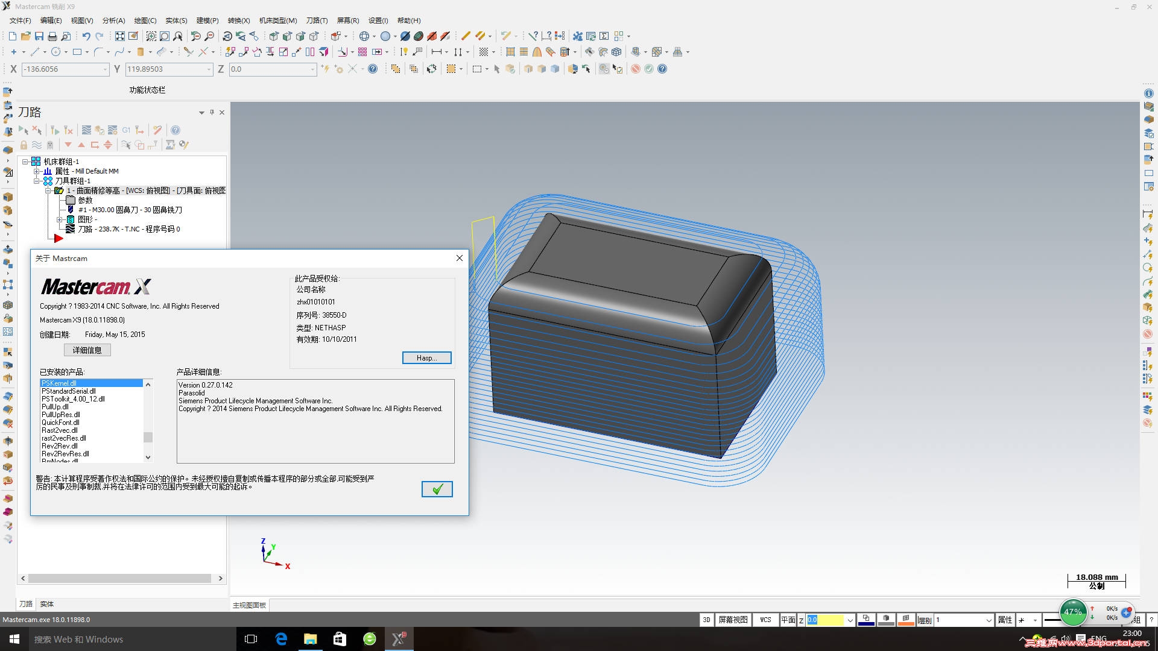The width and height of the screenshot is (1158, 651).
Task: Open the X coordinate dropdown
Action: point(105,69)
